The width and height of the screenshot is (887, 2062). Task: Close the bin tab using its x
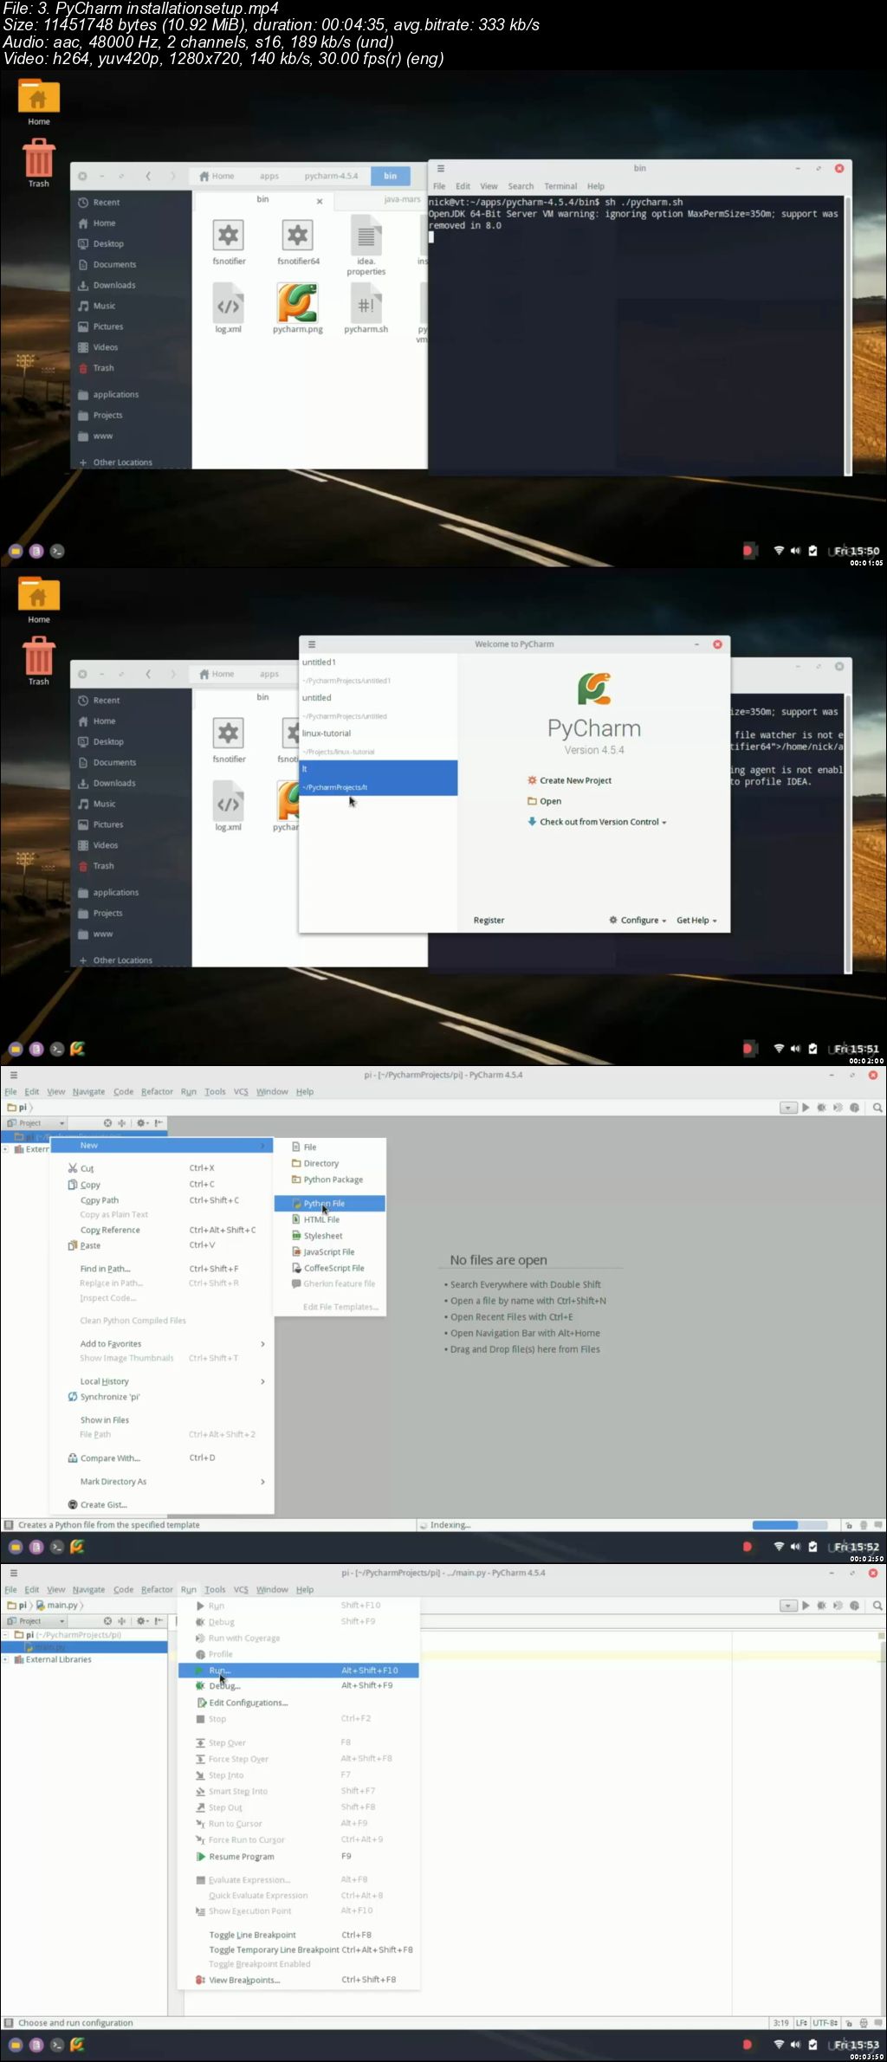click(x=320, y=201)
